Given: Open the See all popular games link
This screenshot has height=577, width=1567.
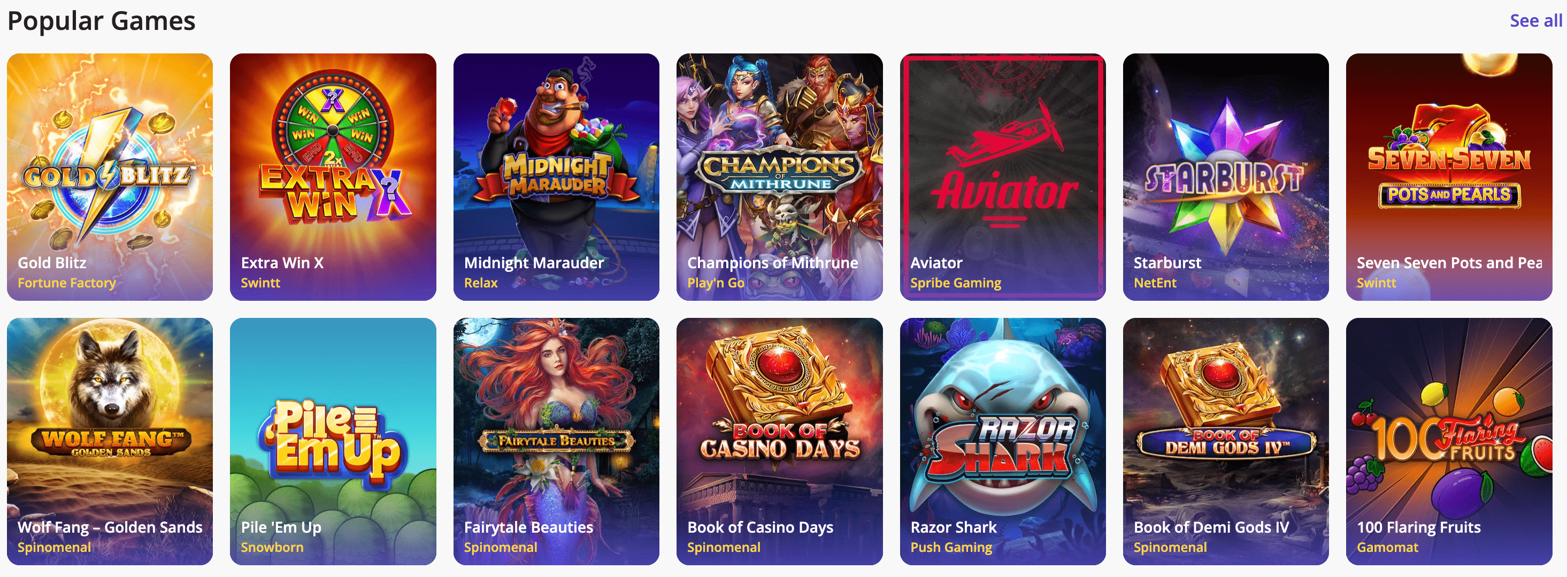Looking at the screenshot, I should [1535, 21].
